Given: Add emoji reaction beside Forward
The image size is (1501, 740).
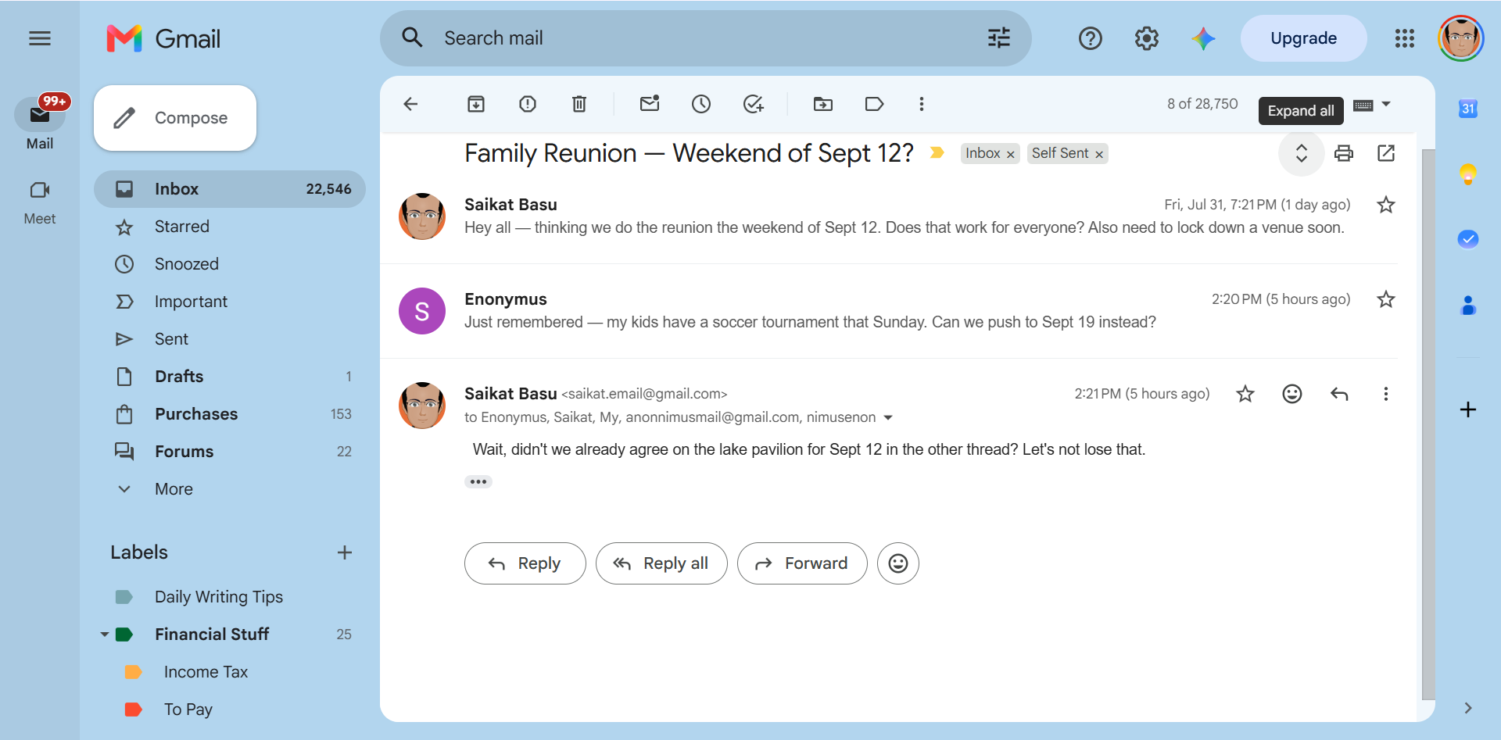Looking at the screenshot, I should click(x=898, y=563).
